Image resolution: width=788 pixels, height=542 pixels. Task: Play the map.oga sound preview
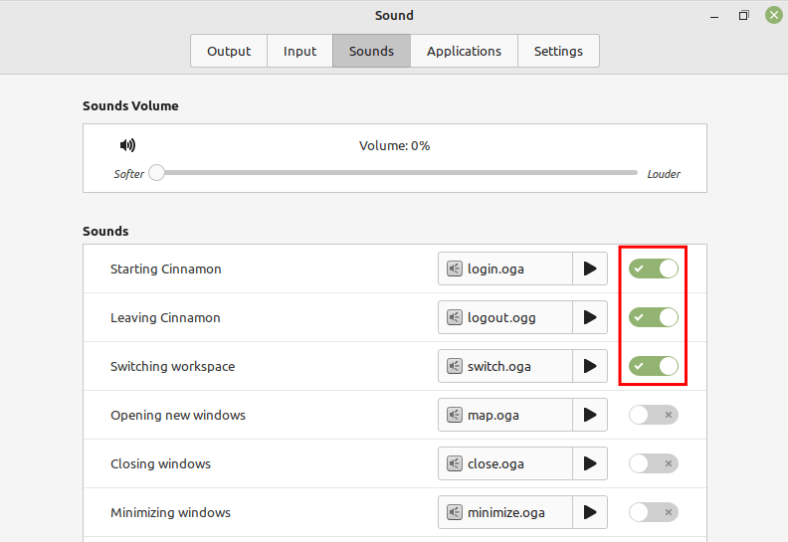590,415
